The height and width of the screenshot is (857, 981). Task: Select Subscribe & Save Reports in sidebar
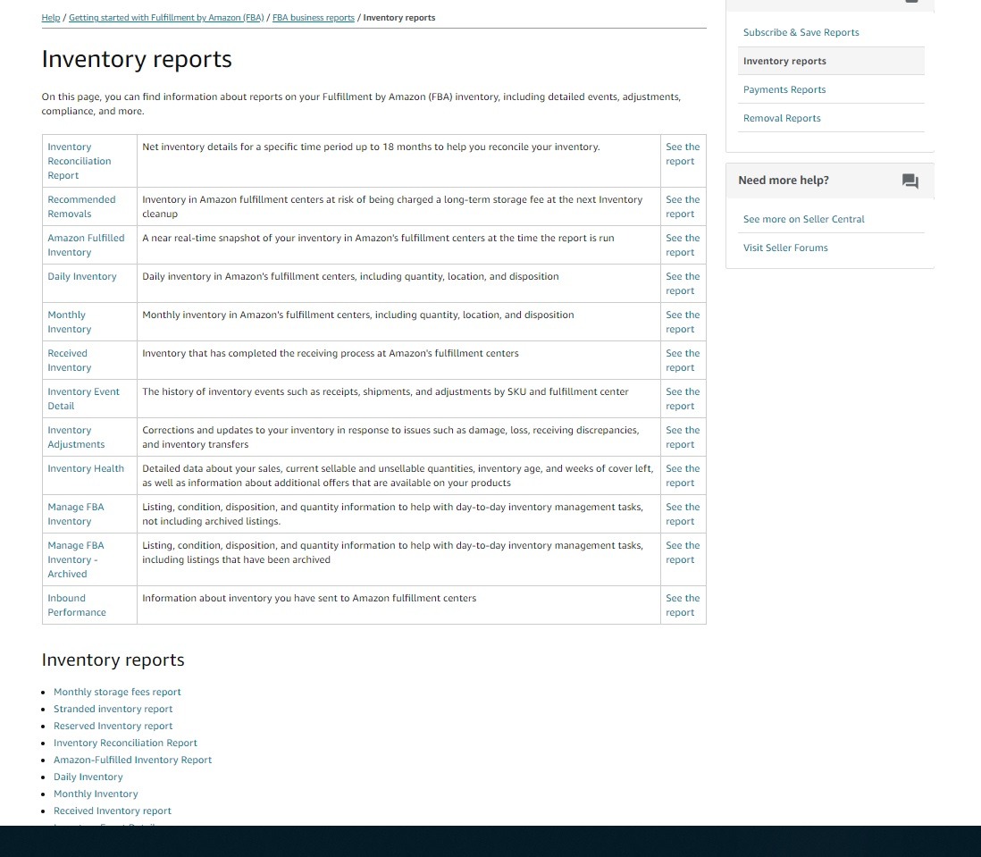click(801, 32)
